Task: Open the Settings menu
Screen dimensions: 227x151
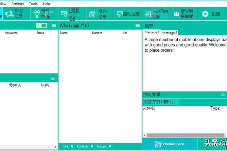Action: pos(18,4)
